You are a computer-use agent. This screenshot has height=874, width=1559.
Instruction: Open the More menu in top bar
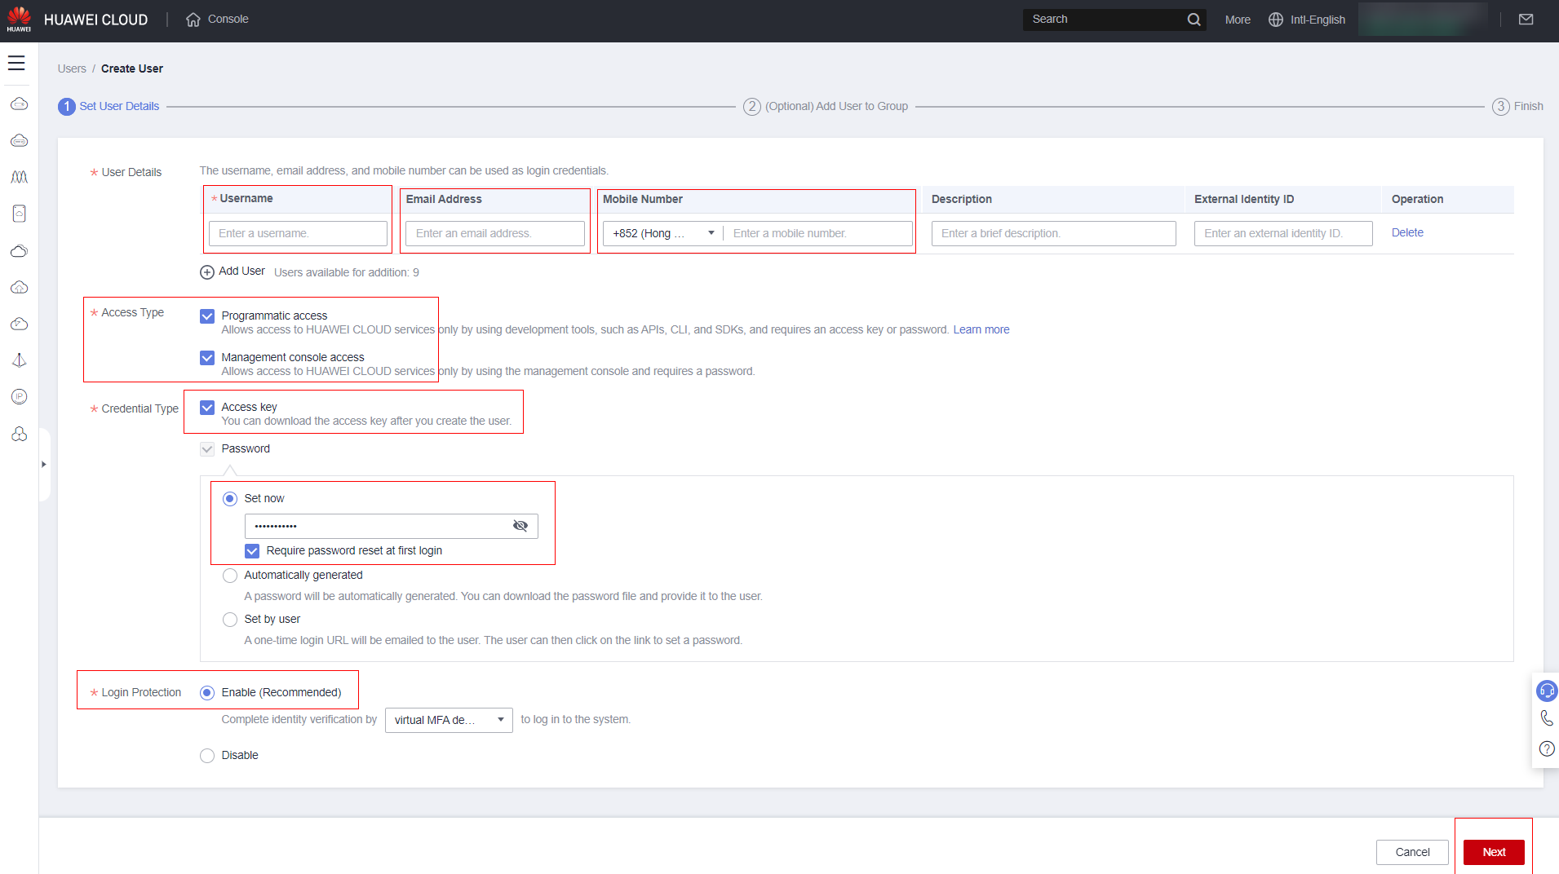1237,20
